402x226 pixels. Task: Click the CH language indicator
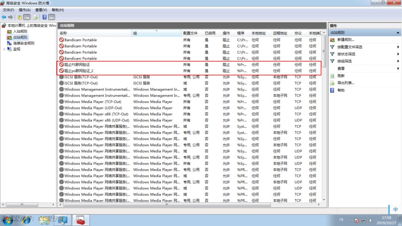click(x=341, y=220)
